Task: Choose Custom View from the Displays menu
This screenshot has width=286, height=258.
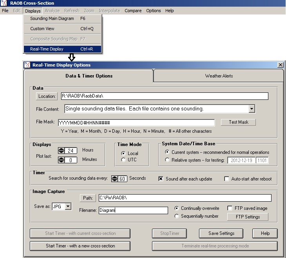Action: tap(62, 29)
